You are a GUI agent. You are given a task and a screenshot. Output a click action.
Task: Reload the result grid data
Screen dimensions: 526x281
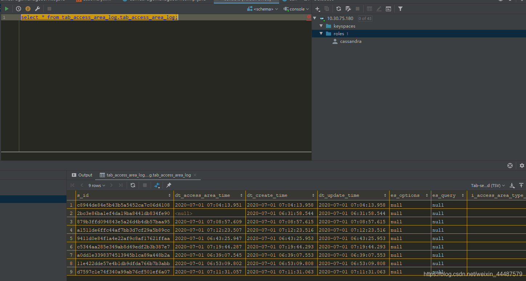pos(133,185)
